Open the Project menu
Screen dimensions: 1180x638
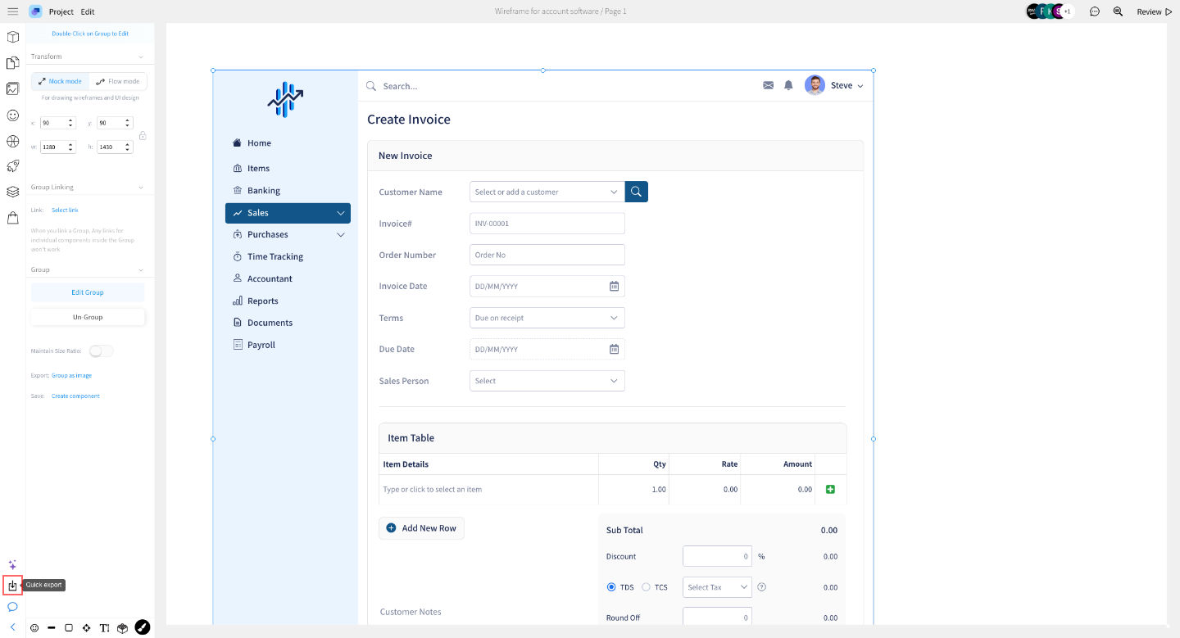tap(61, 11)
